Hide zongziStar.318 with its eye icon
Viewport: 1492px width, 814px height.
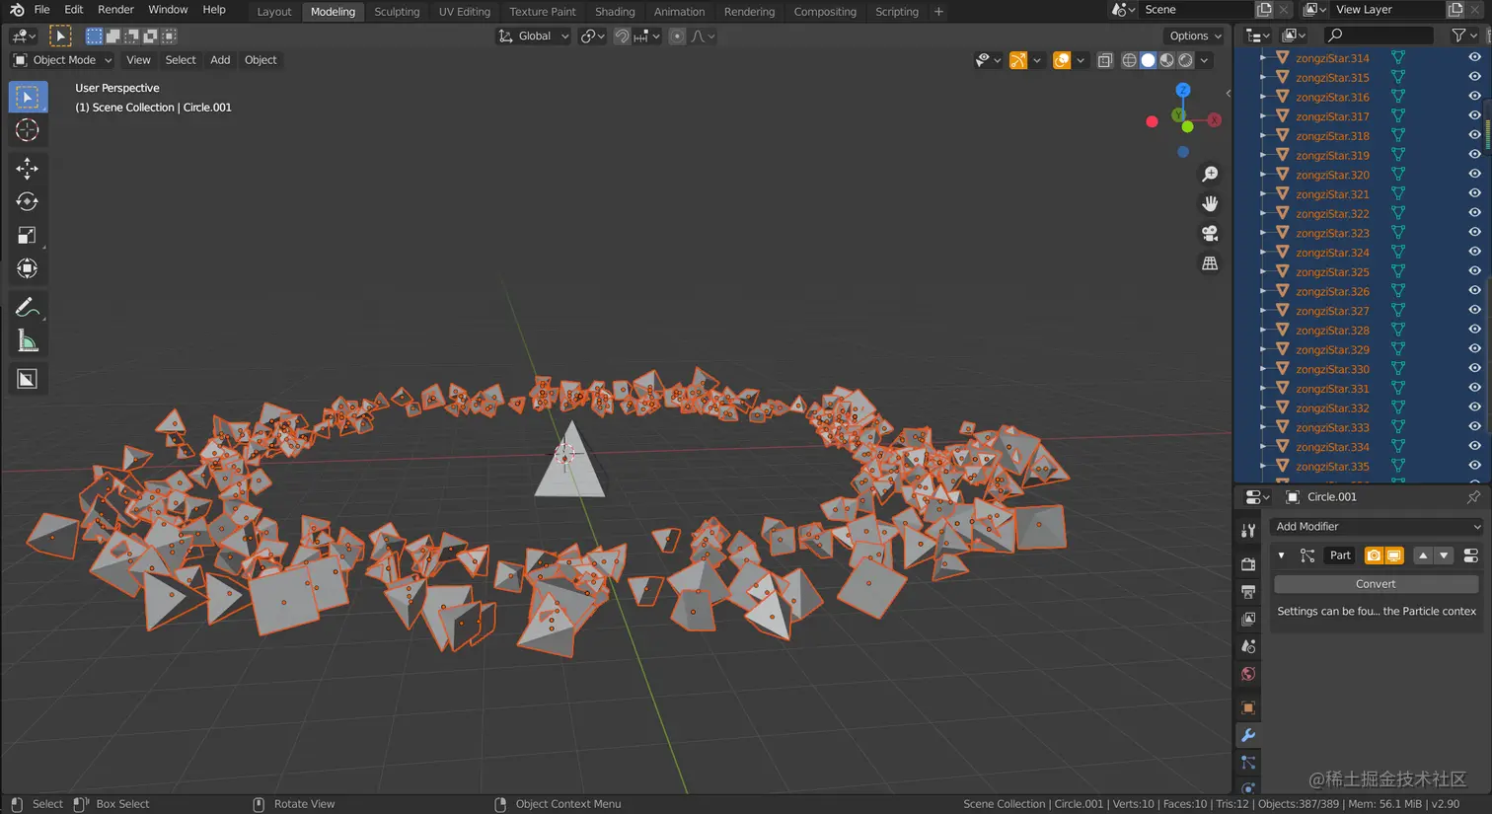(x=1474, y=136)
